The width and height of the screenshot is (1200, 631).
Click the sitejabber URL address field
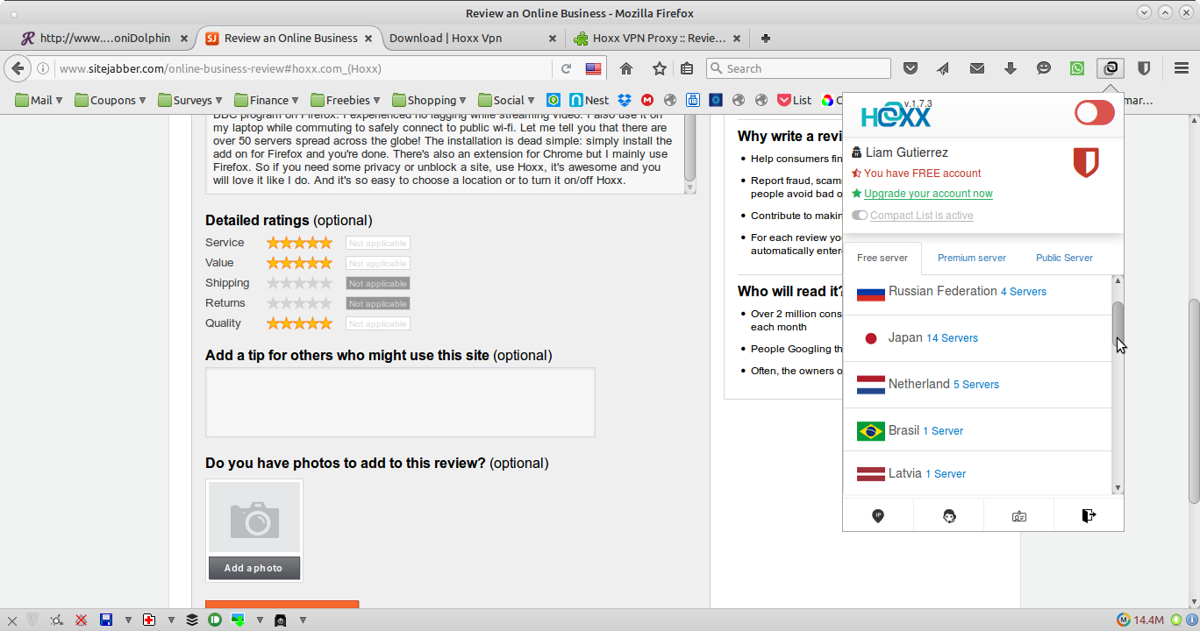[303, 68]
